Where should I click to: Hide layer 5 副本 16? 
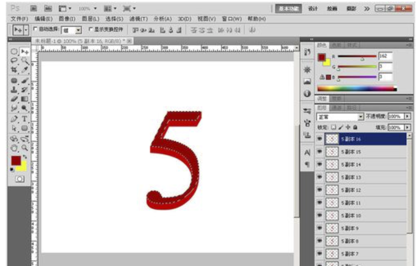(x=319, y=139)
